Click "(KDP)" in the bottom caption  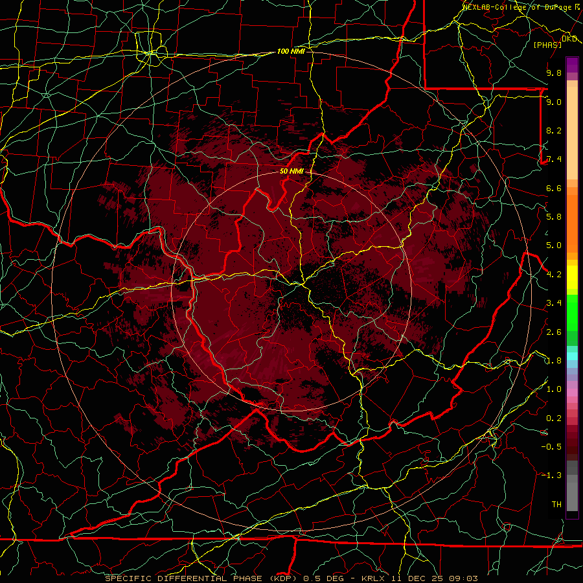[284, 578]
